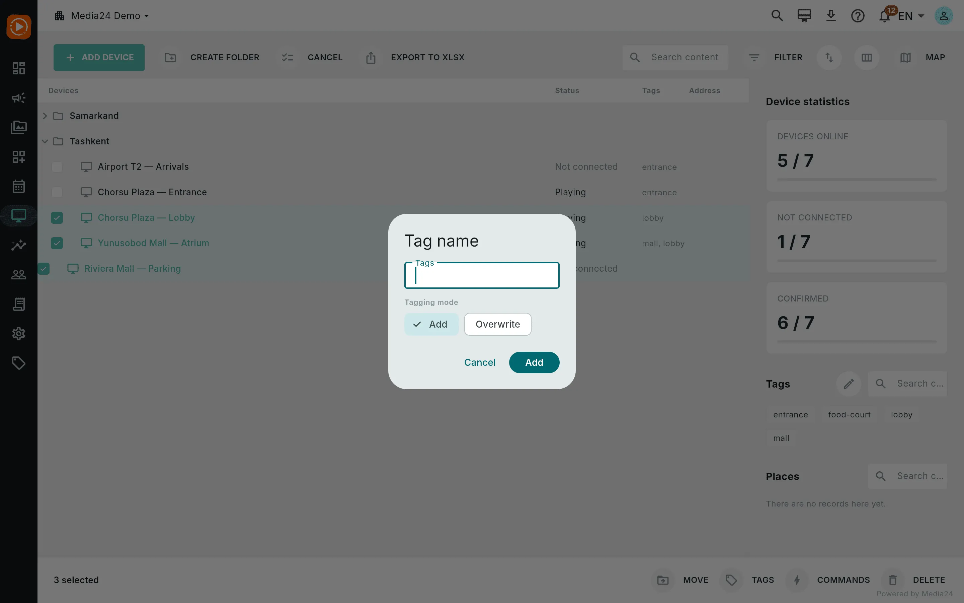Collapse the Tashkent folder chevron
This screenshot has height=603, width=964.
pyautogui.click(x=45, y=141)
